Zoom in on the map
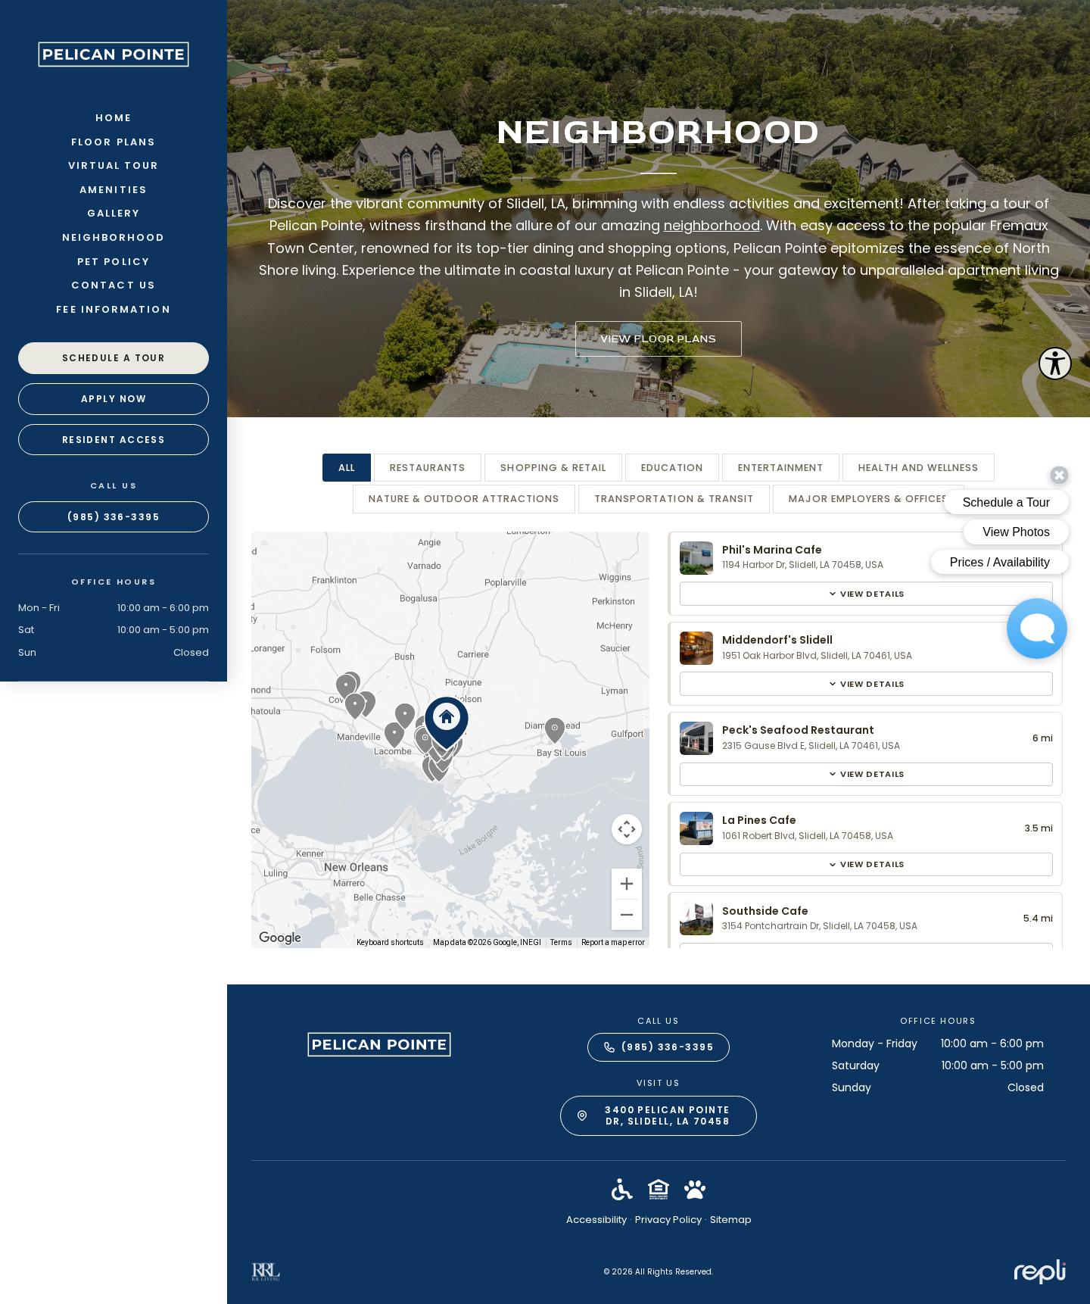Viewport: 1090px width, 1304px height. tap(627, 884)
